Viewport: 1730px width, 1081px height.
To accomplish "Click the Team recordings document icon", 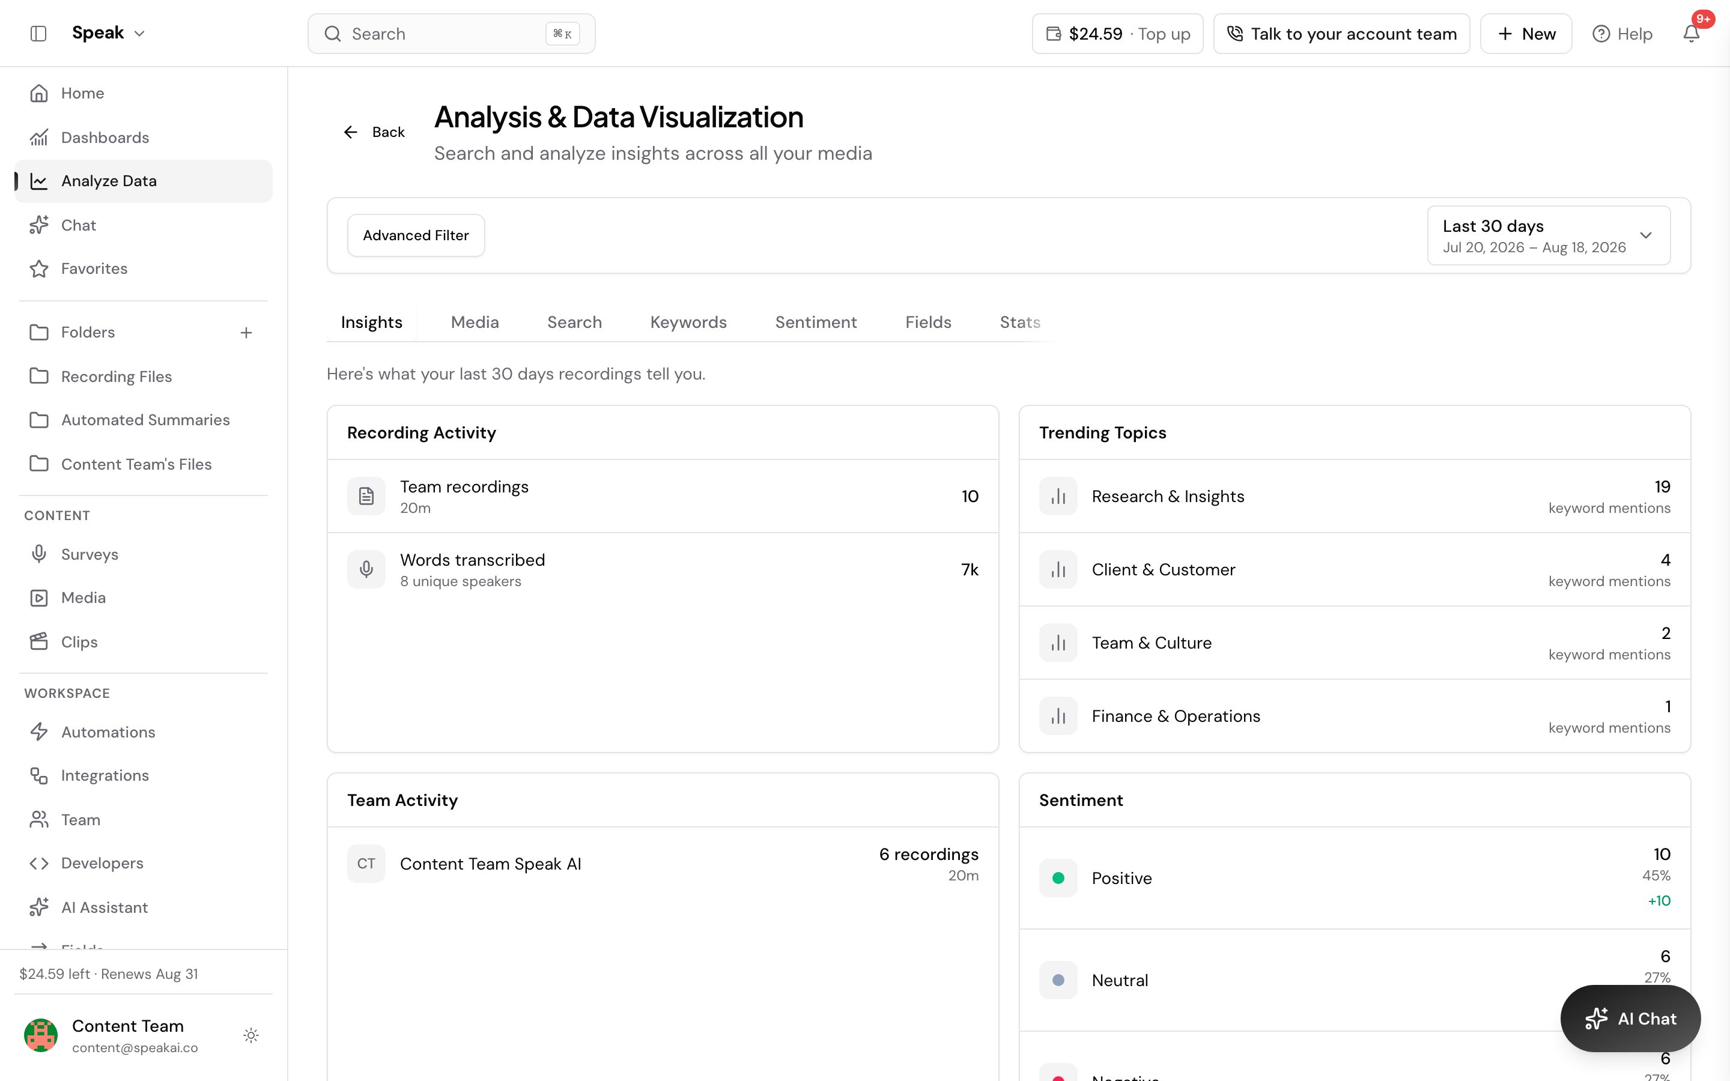I will point(366,496).
